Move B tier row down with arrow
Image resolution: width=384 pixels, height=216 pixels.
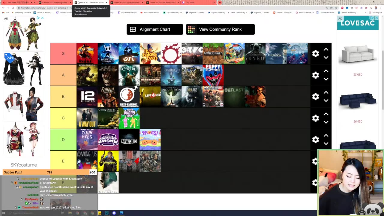[x=326, y=100]
